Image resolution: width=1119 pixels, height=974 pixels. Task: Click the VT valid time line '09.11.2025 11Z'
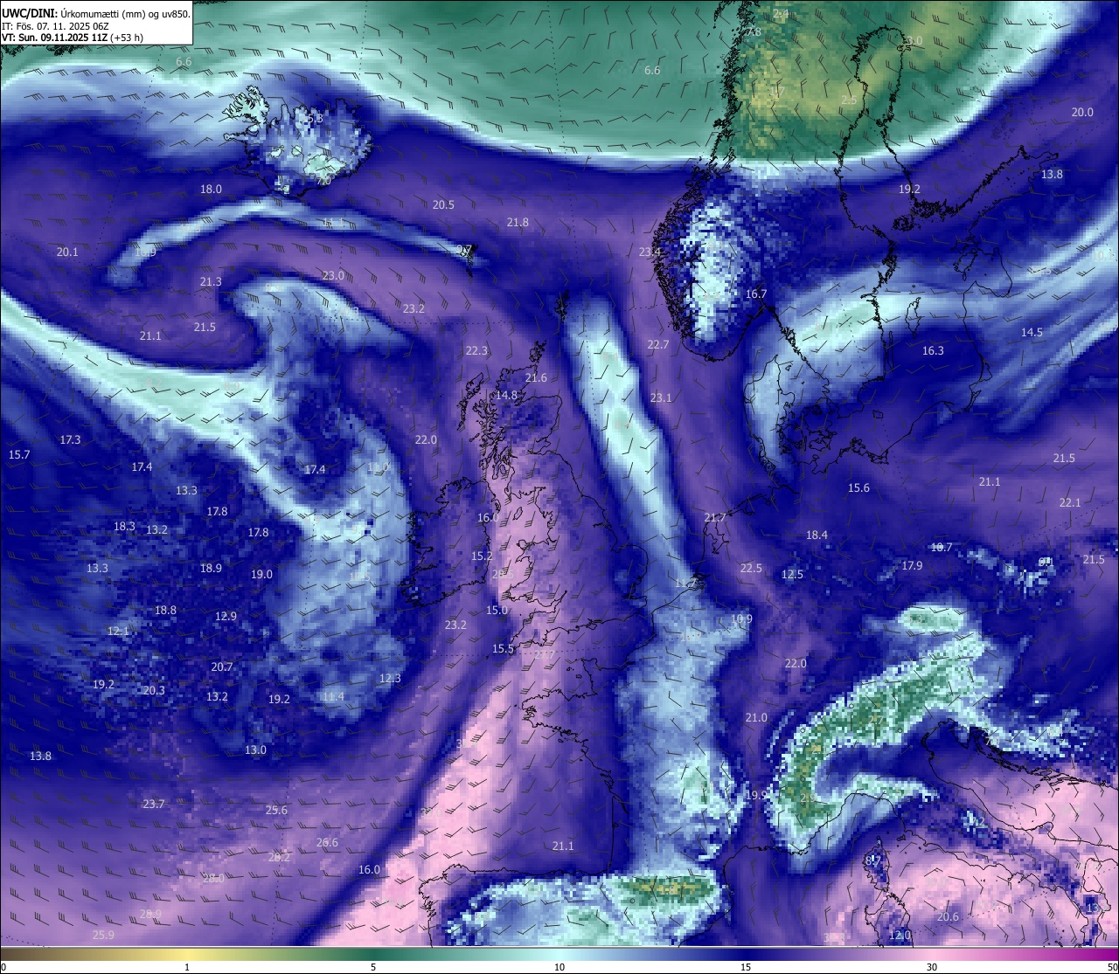coord(73,38)
